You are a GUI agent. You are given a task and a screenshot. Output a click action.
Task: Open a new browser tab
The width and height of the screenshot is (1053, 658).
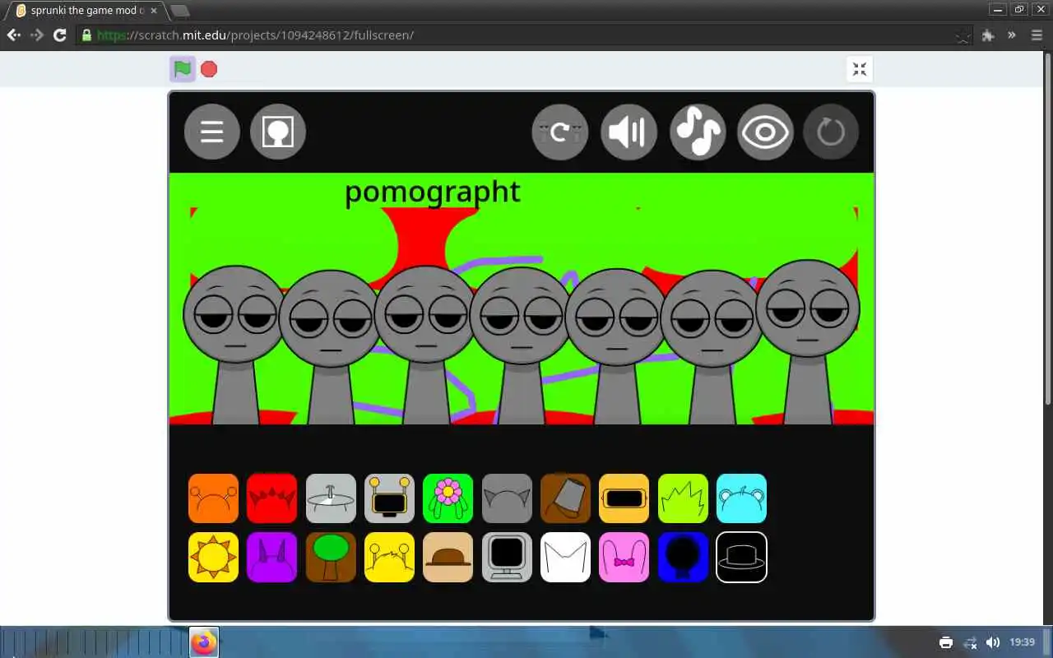tap(179, 11)
